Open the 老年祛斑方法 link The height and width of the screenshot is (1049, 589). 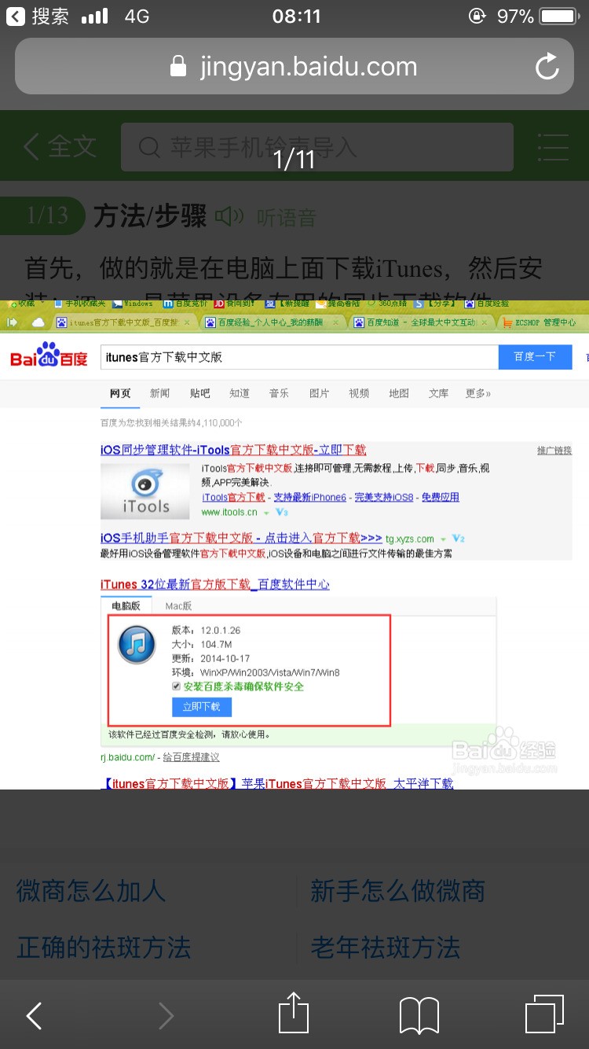(x=385, y=948)
